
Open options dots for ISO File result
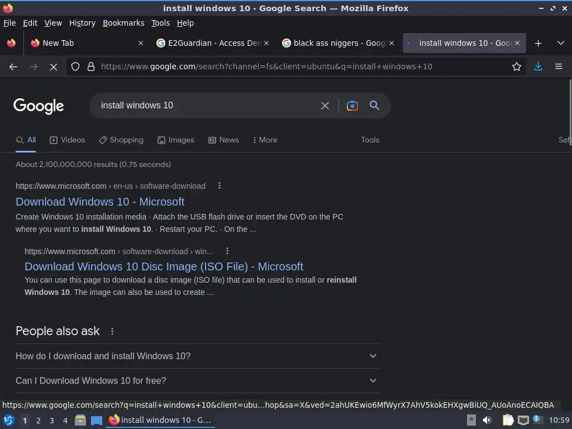click(x=227, y=251)
